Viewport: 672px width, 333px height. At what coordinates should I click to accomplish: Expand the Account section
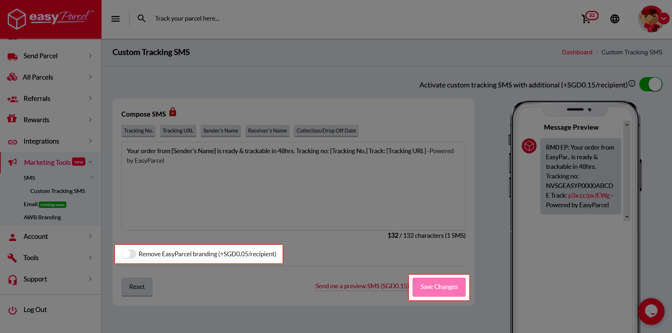pyautogui.click(x=35, y=236)
